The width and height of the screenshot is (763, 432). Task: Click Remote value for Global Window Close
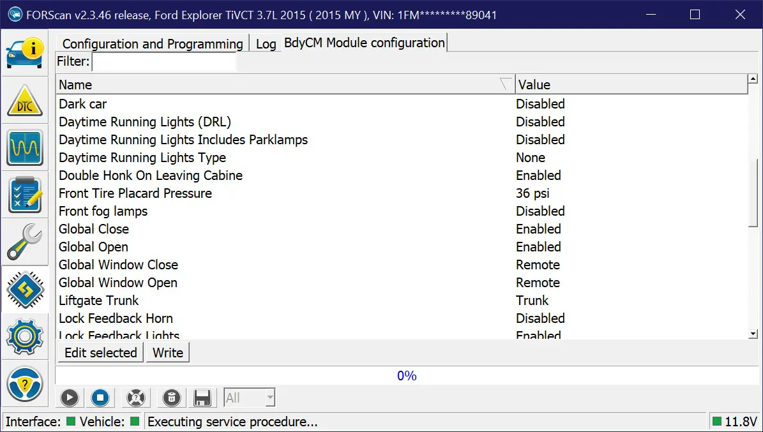point(538,265)
